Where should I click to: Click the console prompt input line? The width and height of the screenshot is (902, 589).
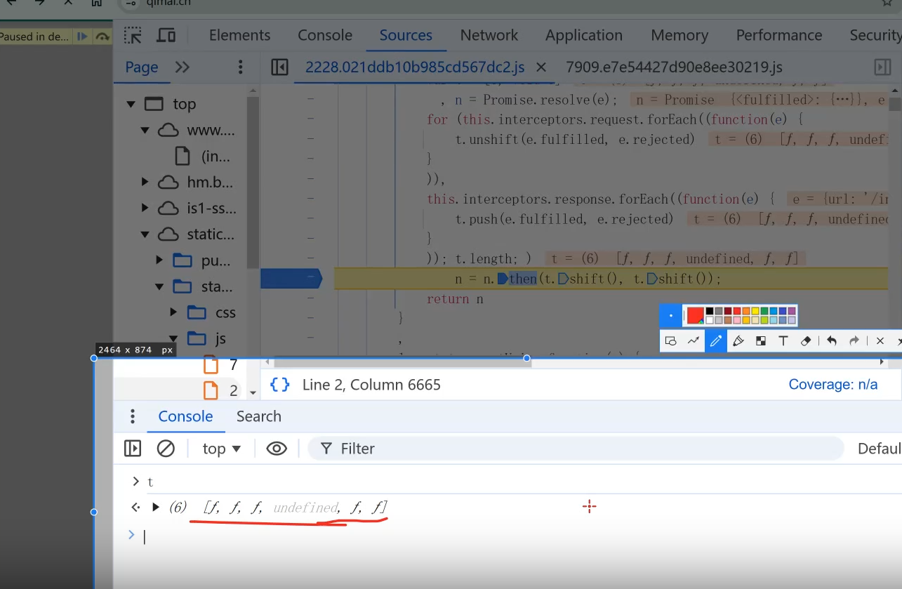coord(519,537)
